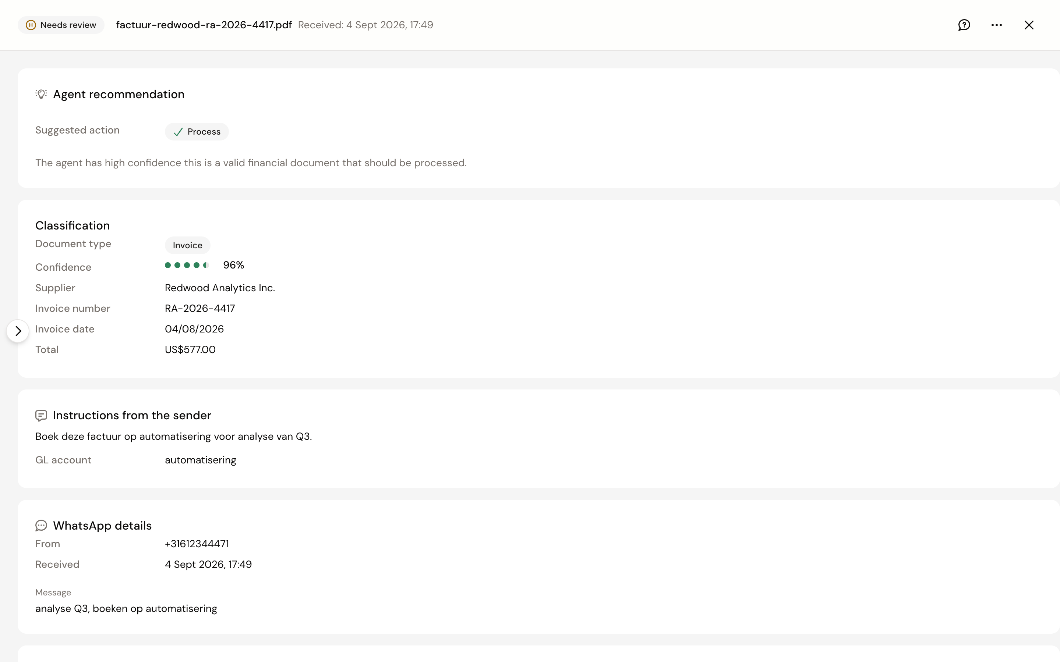This screenshot has width=1060, height=662.
Task: Click the sender phone number +31612344471
Action: [197, 543]
